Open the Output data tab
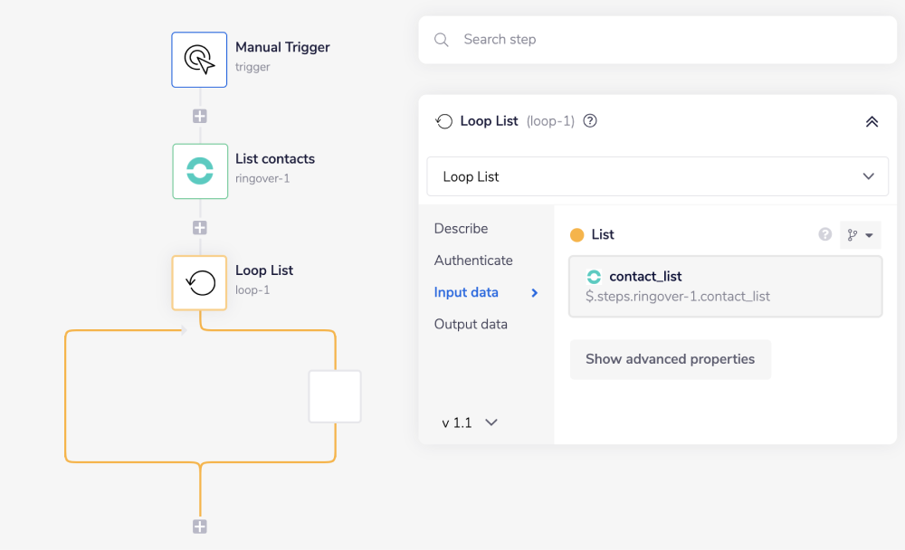This screenshot has height=550, width=905. (471, 324)
